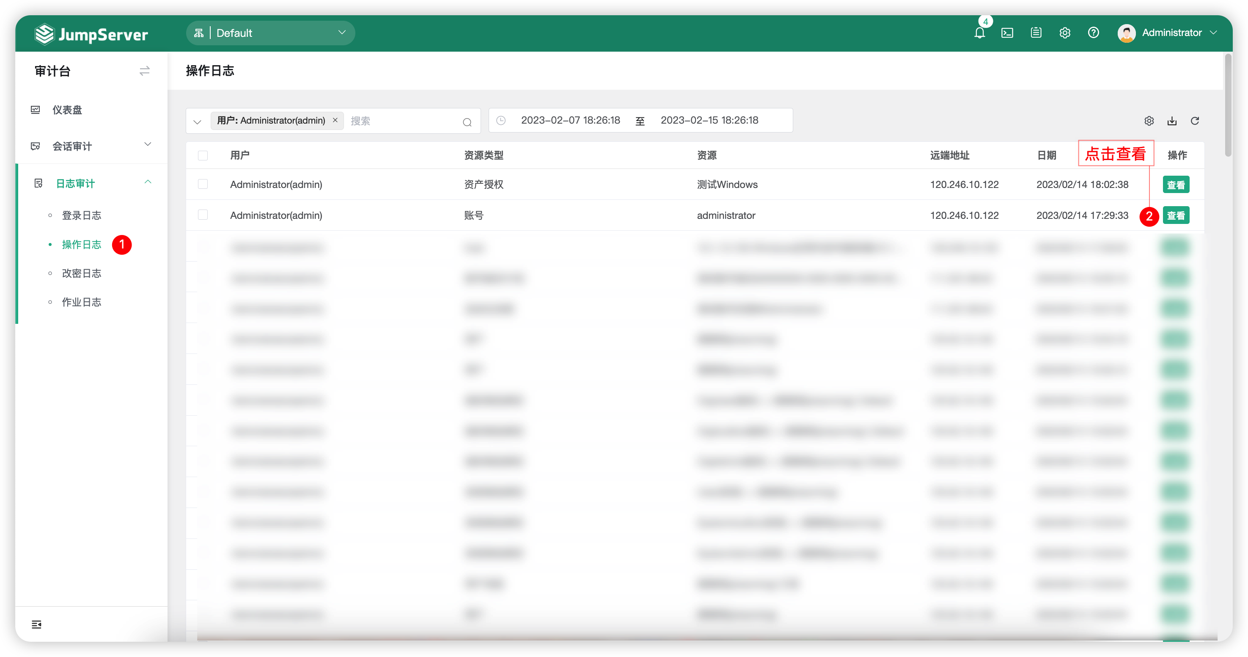Viewport: 1248px width, 657px height.
Task: Open 改密日志 in sidebar
Action: (81, 273)
